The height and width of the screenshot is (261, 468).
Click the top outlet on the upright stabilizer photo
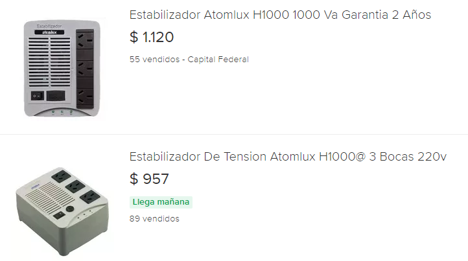pyautogui.click(x=85, y=40)
